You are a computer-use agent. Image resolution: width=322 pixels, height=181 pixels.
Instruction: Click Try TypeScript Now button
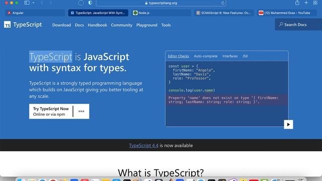(x=51, y=111)
